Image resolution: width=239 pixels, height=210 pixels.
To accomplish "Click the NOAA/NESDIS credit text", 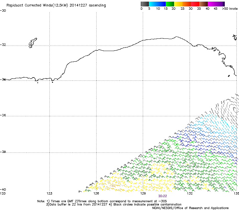I will 190,208.
